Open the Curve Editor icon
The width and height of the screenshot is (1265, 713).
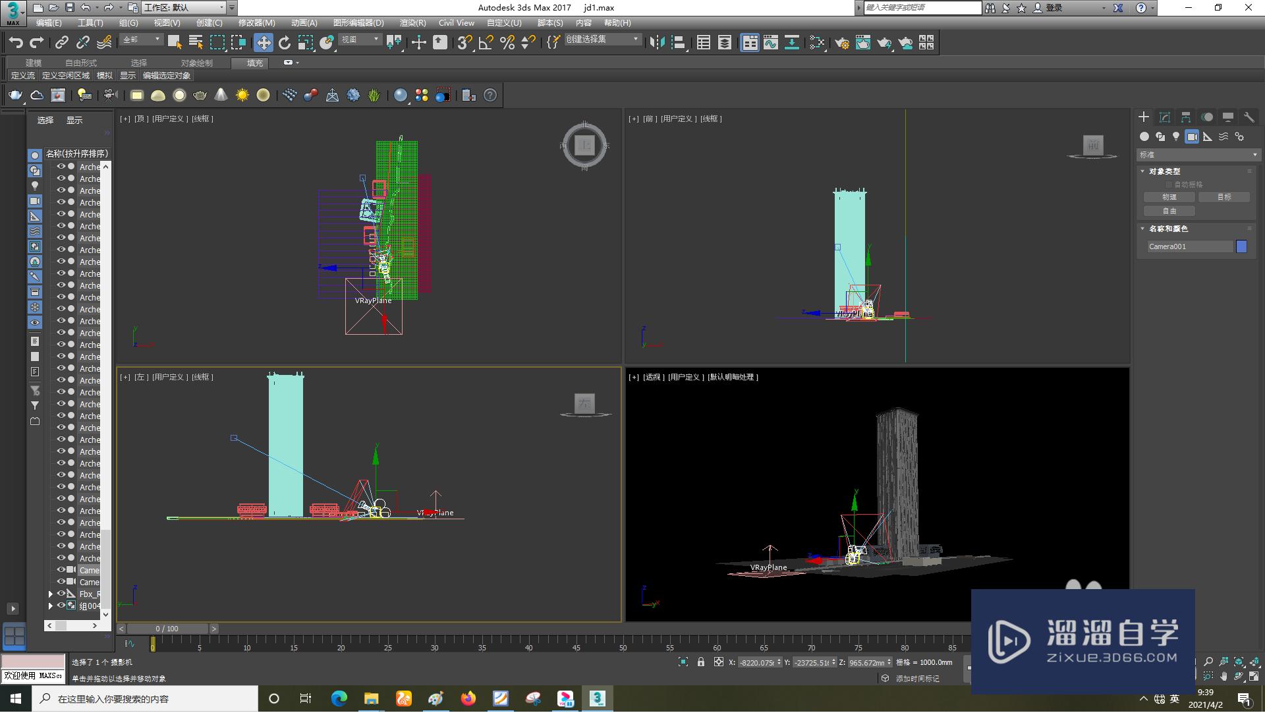point(771,43)
